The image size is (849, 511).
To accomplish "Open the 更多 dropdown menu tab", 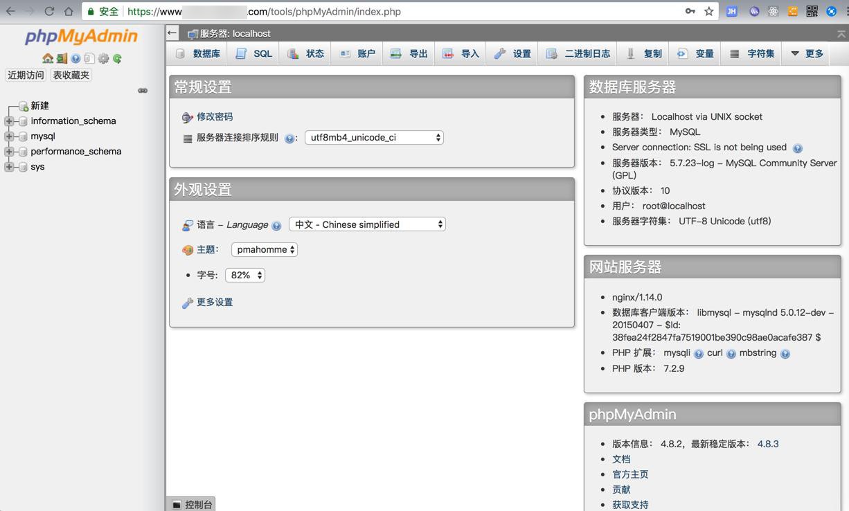I will tap(807, 53).
